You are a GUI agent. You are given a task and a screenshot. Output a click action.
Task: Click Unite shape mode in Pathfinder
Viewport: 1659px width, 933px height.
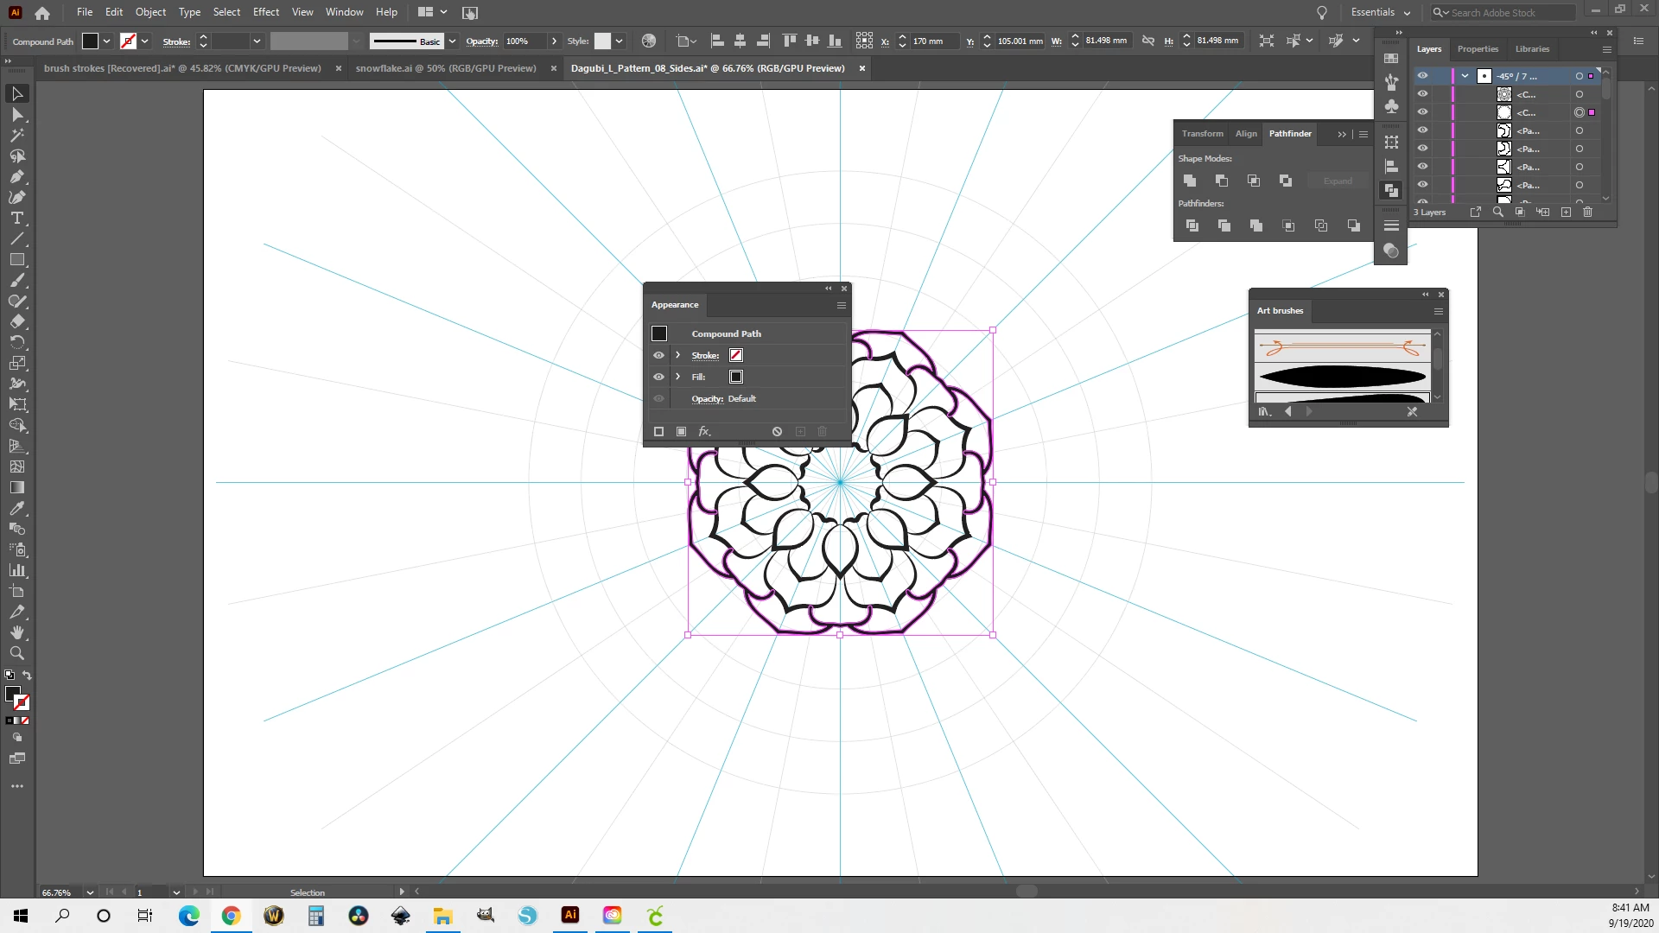1190,181
